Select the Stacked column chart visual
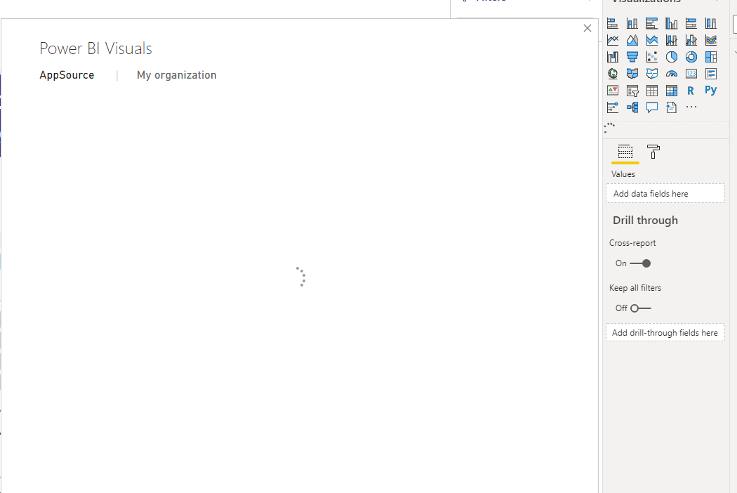This screenshot has width=737, height=493. point(632,23)
